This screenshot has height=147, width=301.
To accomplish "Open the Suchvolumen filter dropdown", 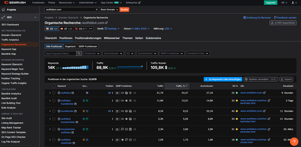I will point(113,53).
